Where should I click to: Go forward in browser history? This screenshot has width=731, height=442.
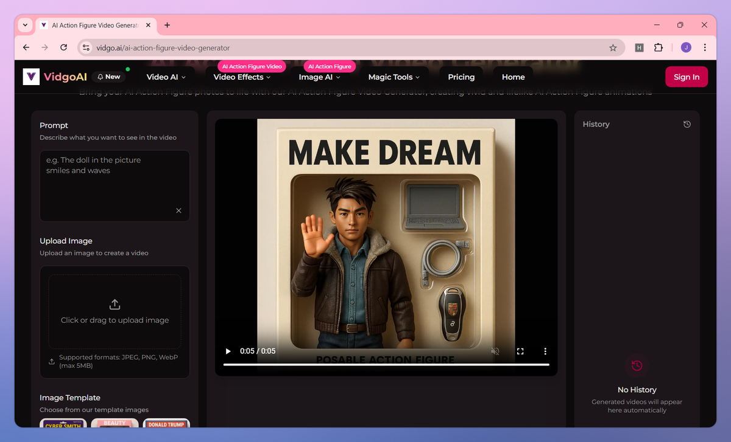coord(44,47)
